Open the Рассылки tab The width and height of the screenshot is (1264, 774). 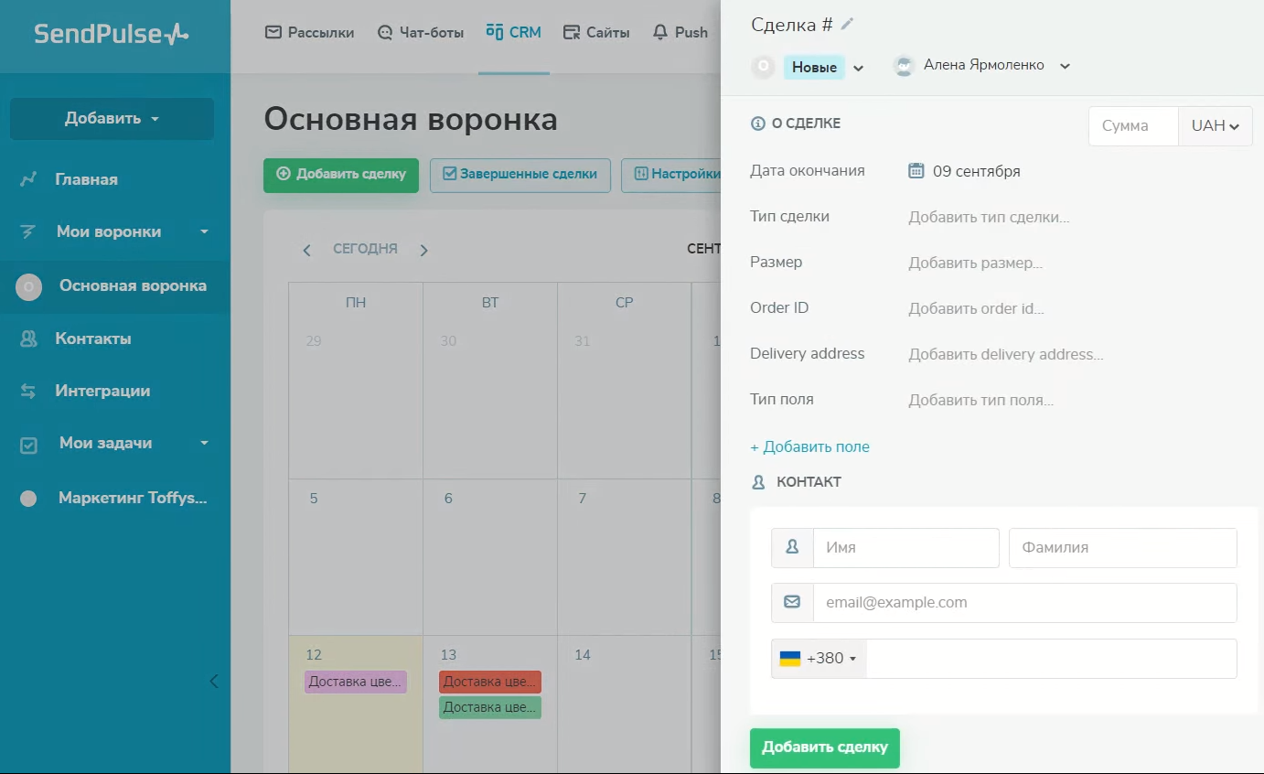tap(309, 32)
